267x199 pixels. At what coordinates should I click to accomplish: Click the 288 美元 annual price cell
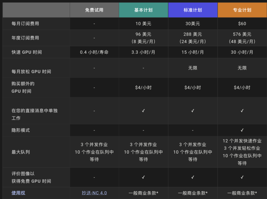(x=193, y=38)
